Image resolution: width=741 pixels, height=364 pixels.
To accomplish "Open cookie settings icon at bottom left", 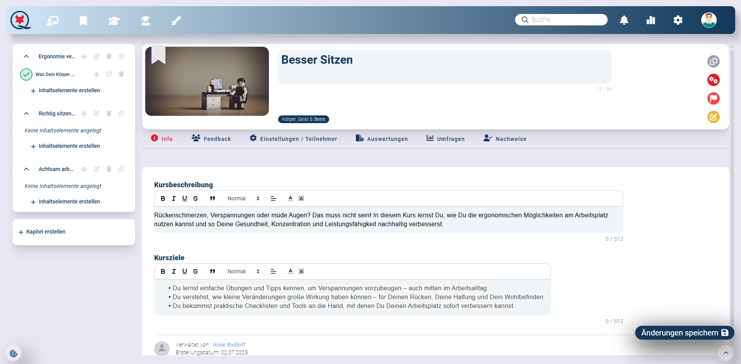I will (14, 353).
